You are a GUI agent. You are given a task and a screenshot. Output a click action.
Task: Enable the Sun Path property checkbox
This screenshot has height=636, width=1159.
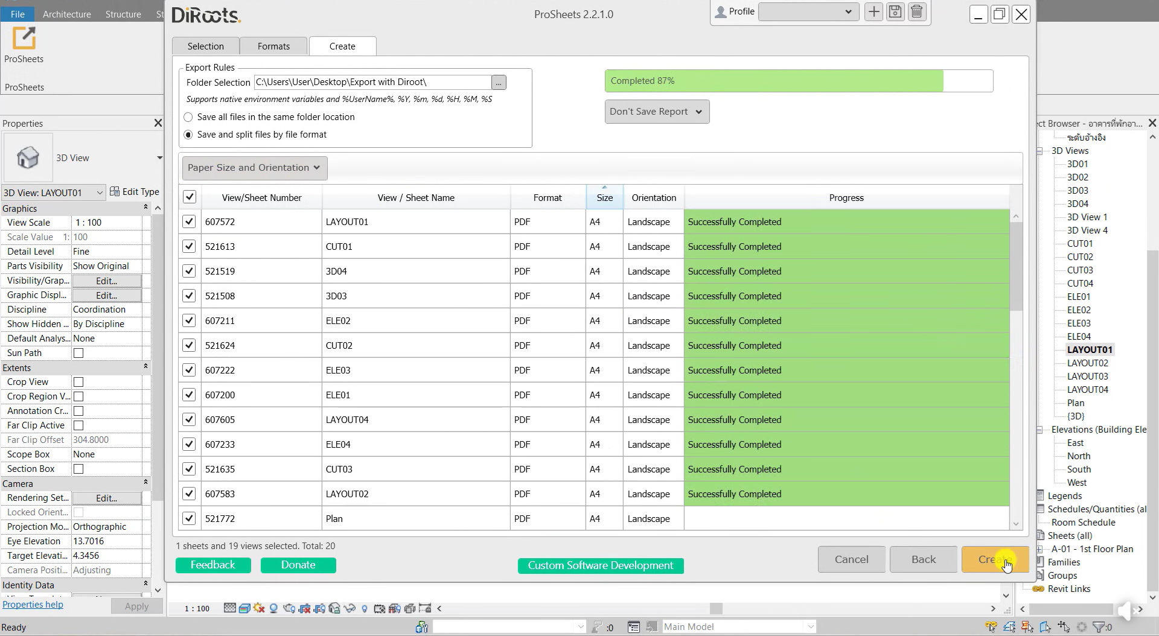point(78,353)
